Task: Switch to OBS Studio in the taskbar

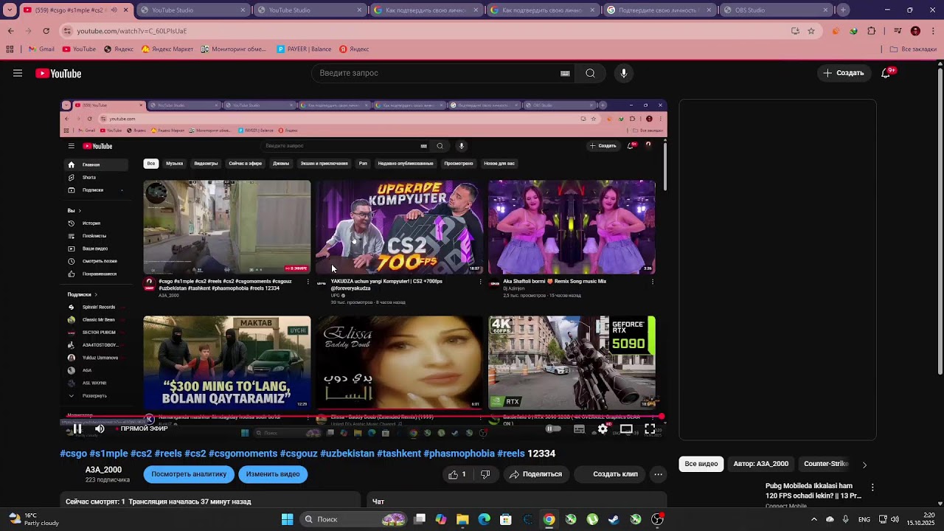Action: click(x=657, y=519)
